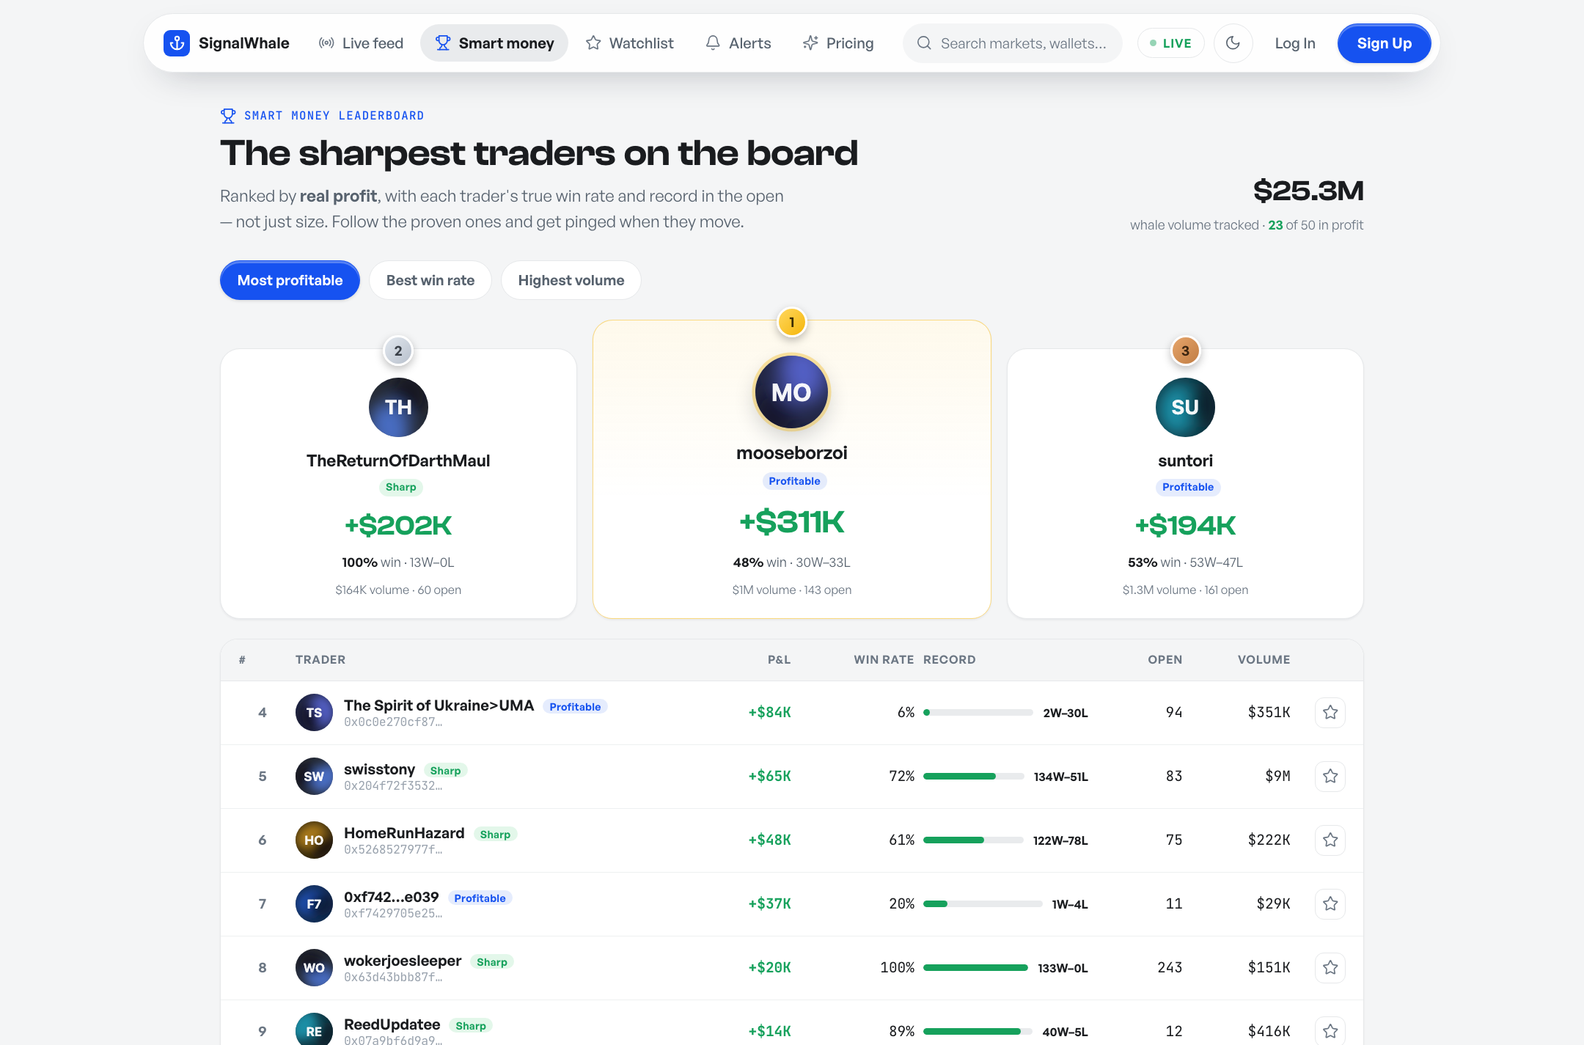Sort by the P&L column header

tap(779, 659)
